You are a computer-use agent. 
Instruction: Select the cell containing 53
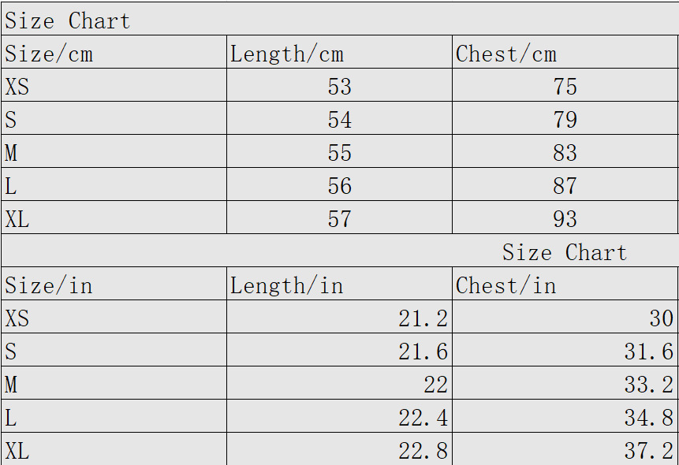tap(339, 86)
